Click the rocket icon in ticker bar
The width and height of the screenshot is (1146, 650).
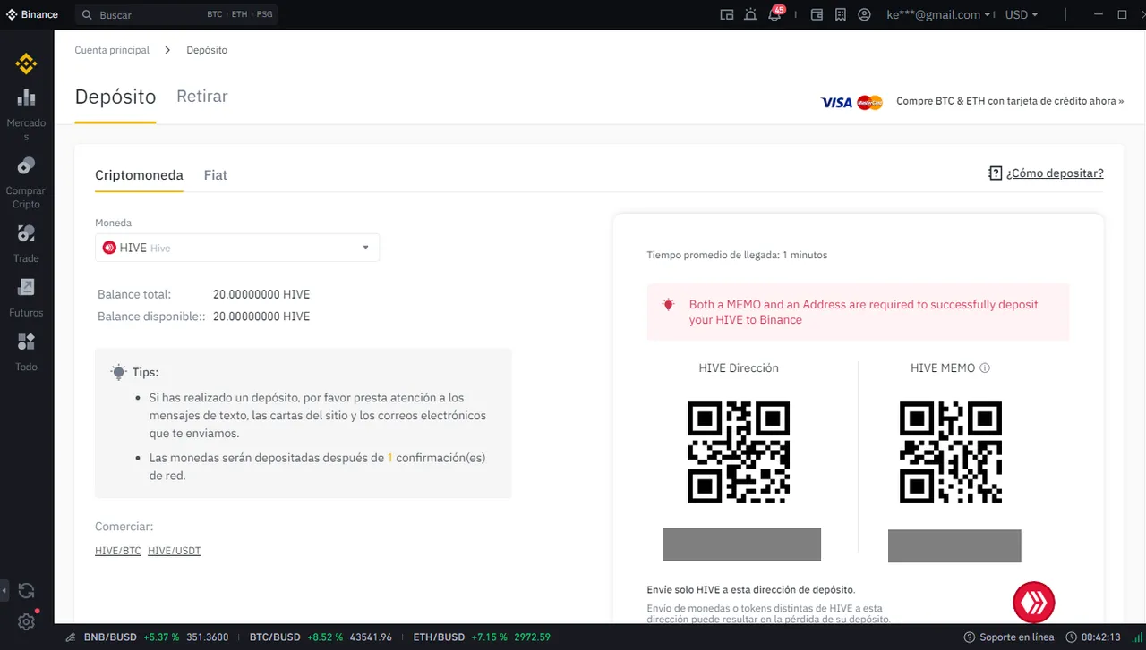[70, 637]
